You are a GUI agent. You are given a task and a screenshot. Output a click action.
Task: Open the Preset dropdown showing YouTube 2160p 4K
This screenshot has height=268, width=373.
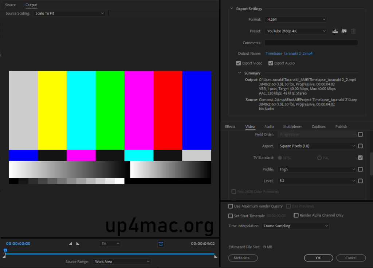pos(296,31)
